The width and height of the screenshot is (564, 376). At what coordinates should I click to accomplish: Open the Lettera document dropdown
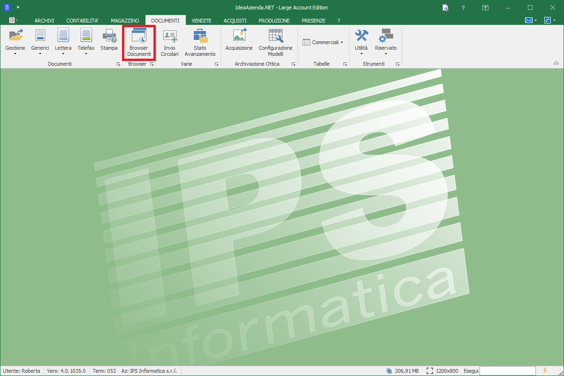pyautogui.click(x=63, y=42)
